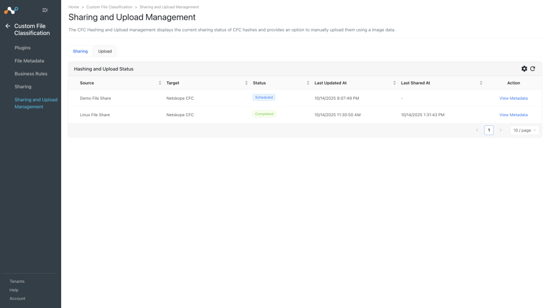The width and height of the screenshot is (549, 308).
Task: Click the Completed status badge
Action: [x=264, y=114]
